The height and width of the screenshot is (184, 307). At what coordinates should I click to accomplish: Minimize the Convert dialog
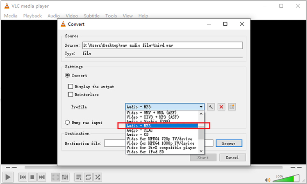click(x=209, y=24)
